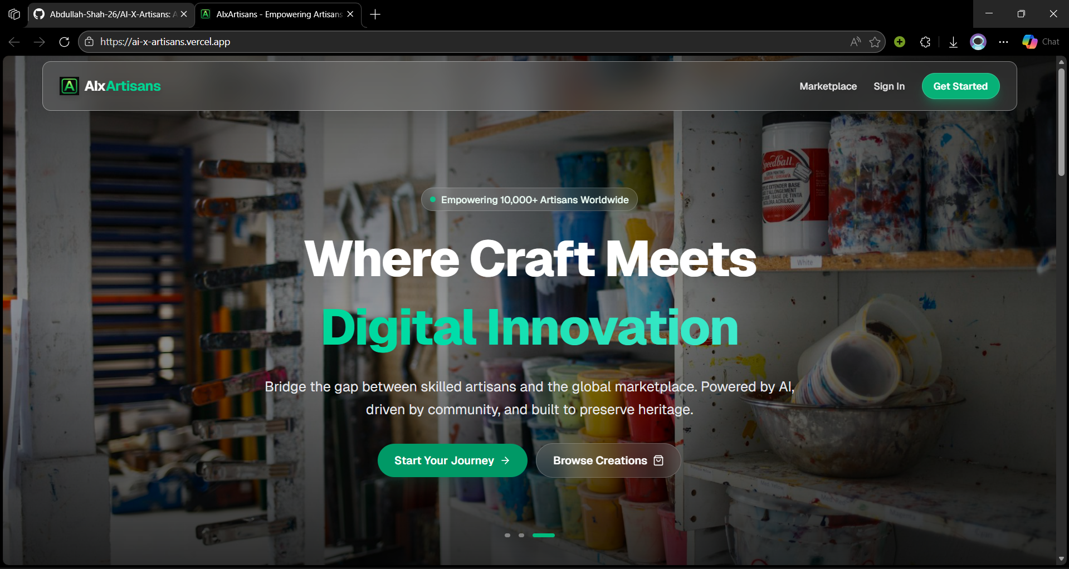Open the Downloads icon

pos(953,42)
